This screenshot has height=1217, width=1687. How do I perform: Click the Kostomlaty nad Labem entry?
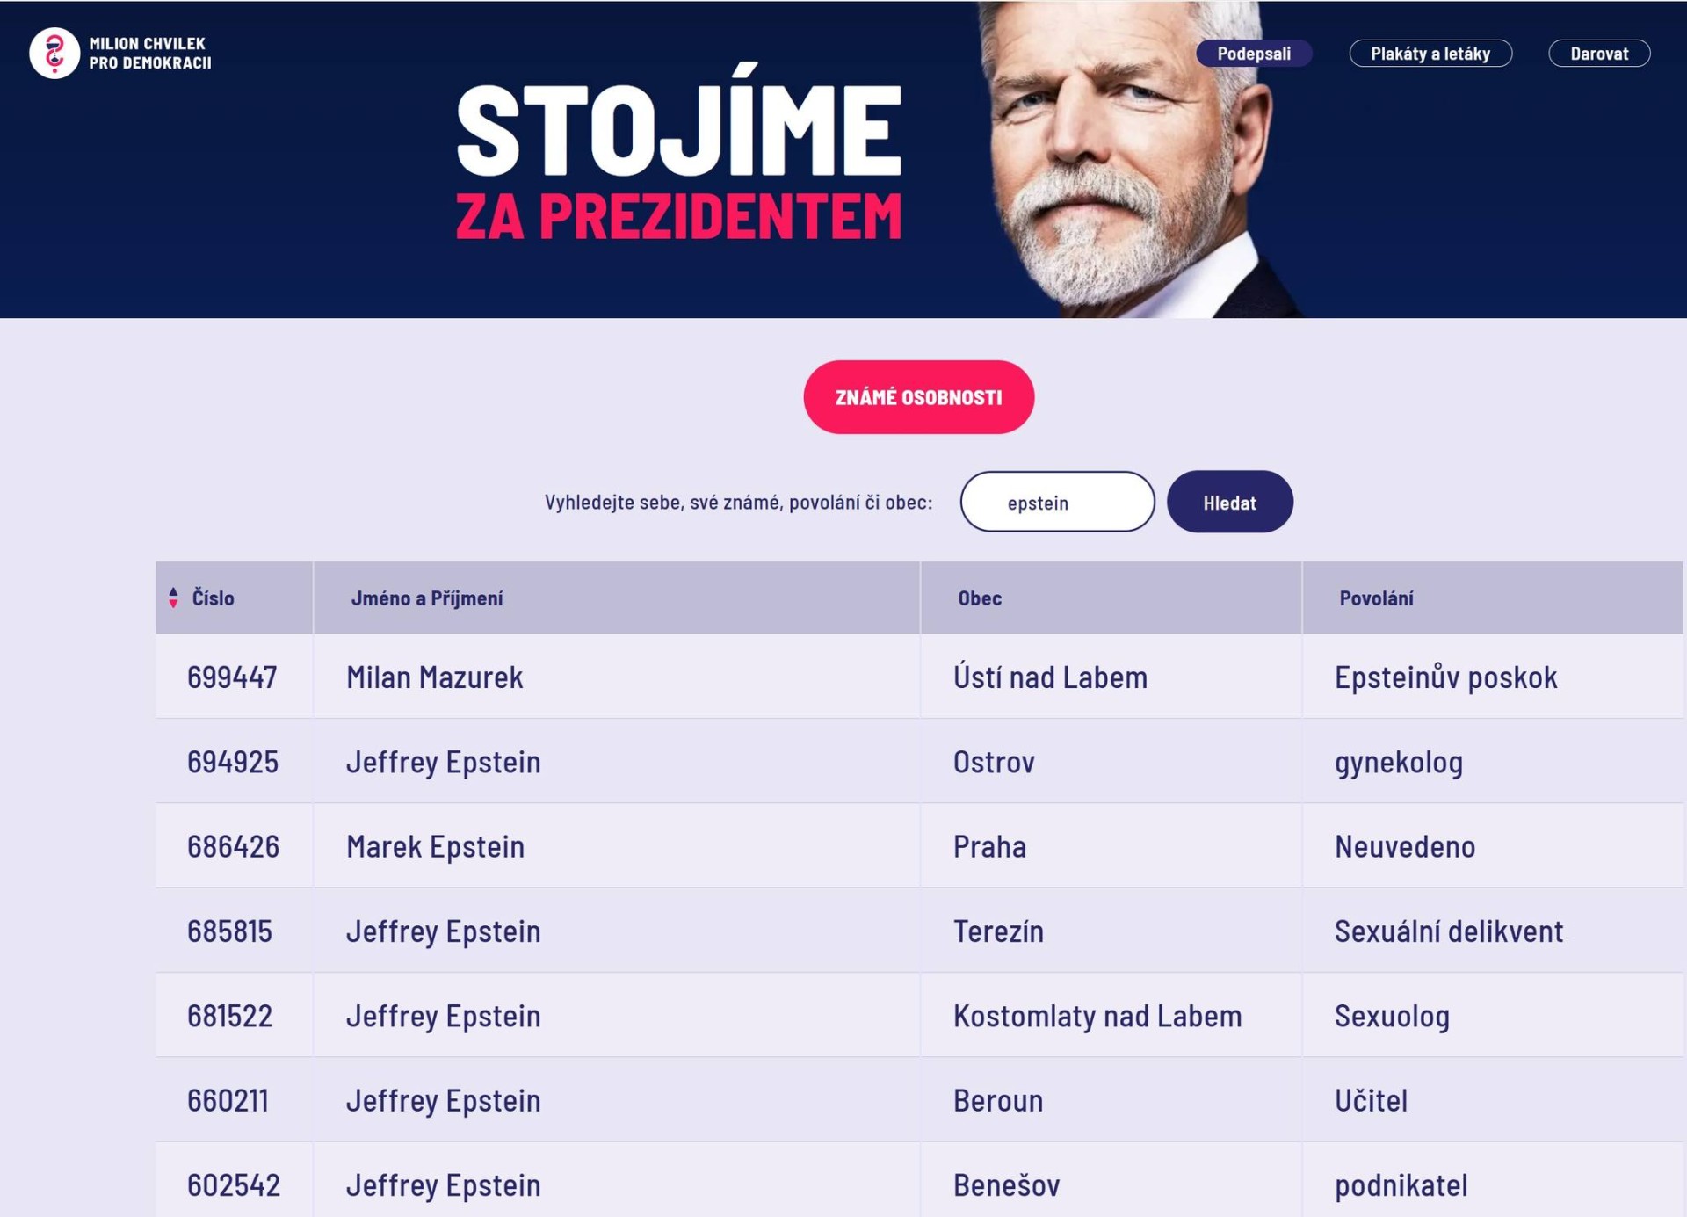[1097, 1015]
